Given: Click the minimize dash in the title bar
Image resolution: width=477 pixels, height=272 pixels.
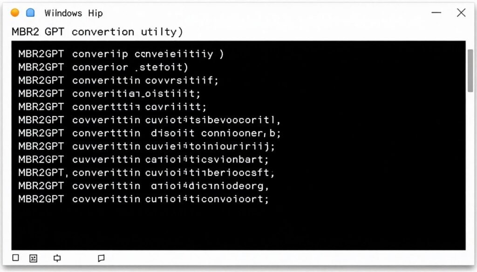Looking at the screenshot, I should (436, 13).
